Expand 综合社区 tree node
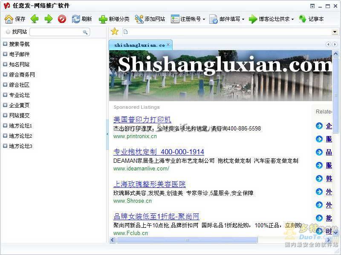Image resolution: width=341 pixels, height=255 pixels. tap(5, 85)
